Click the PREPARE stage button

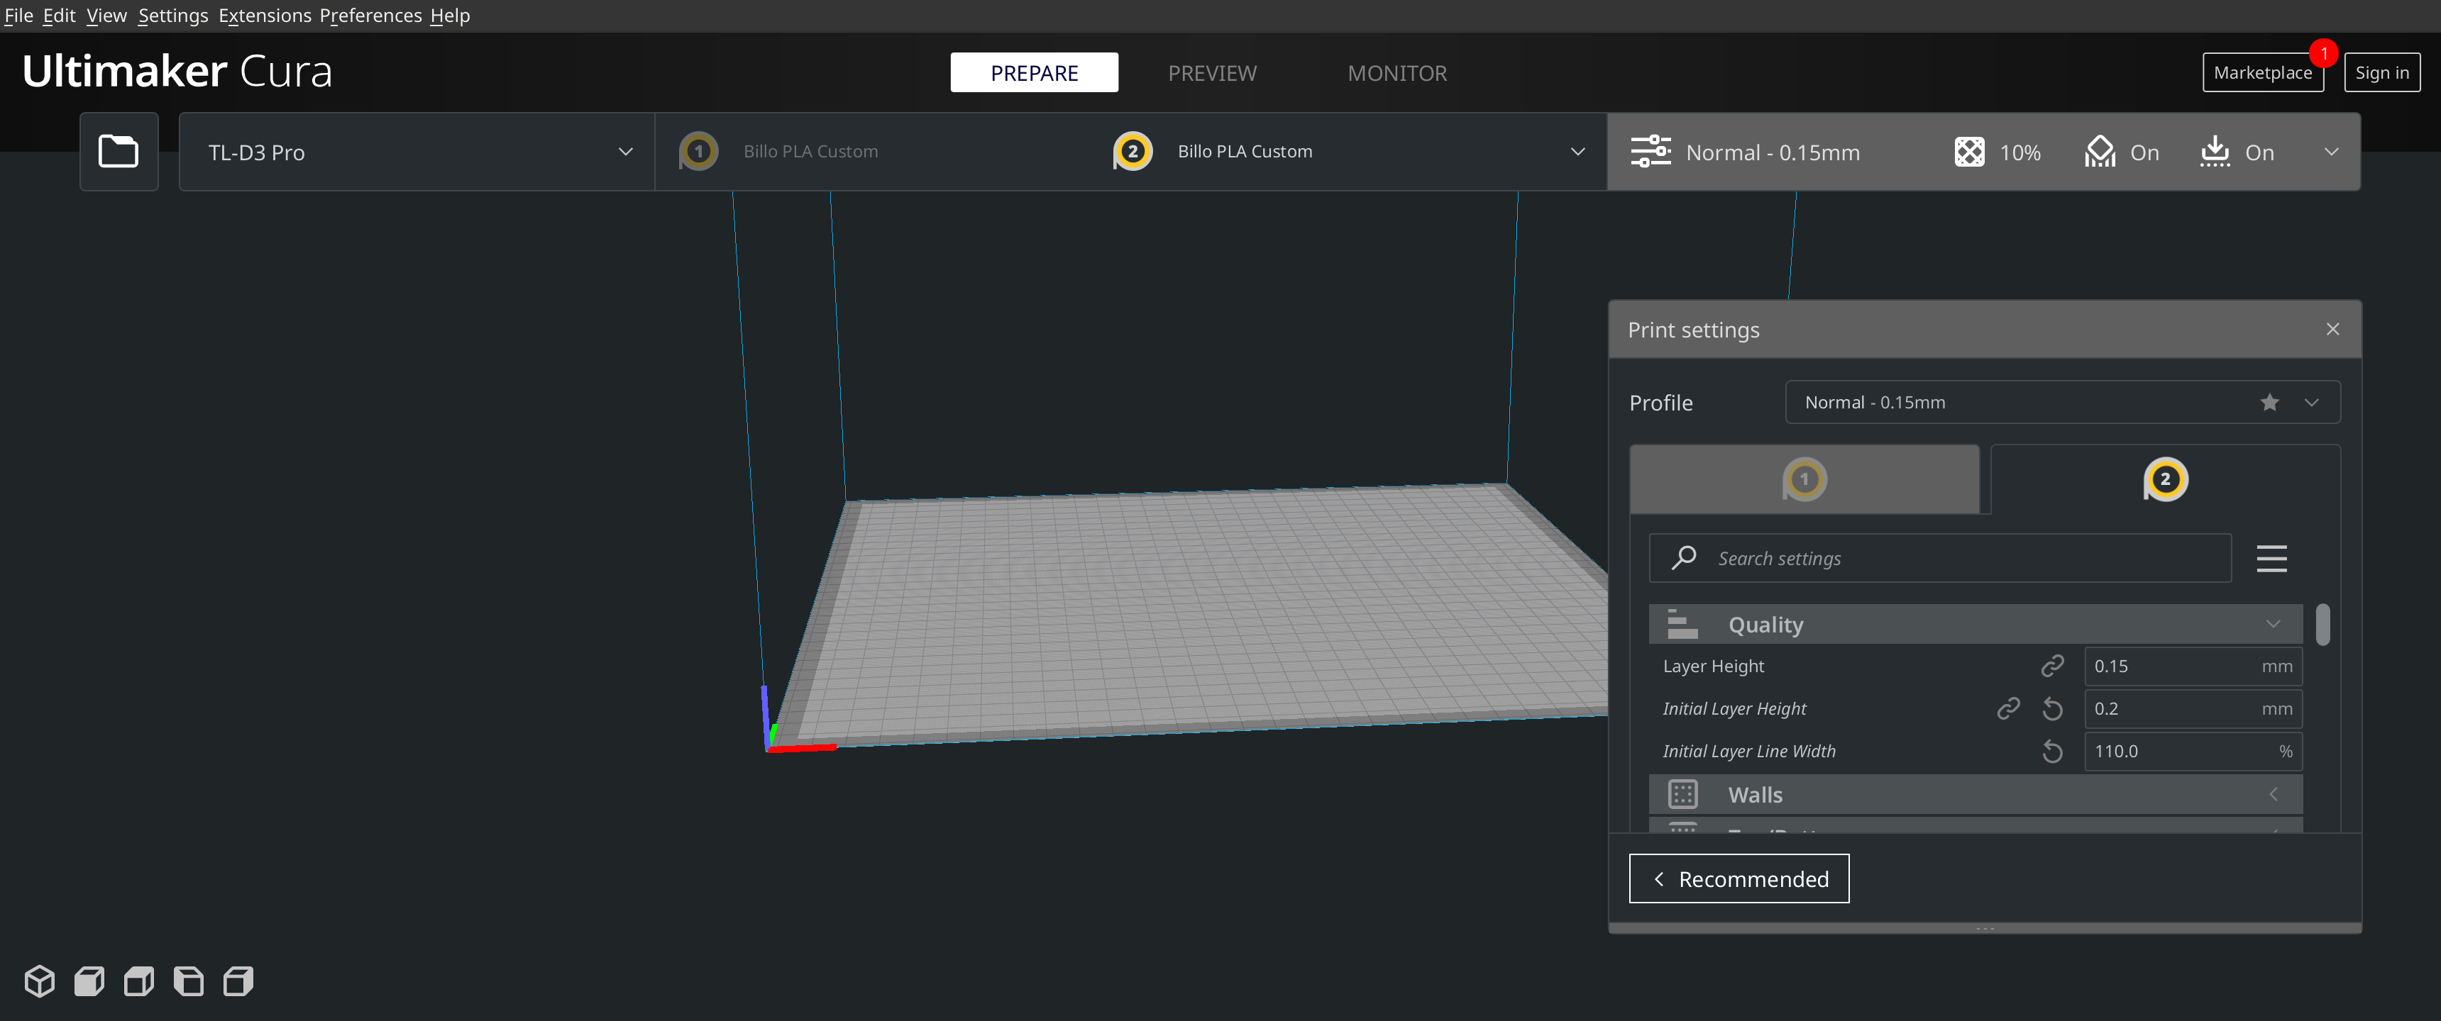point(1034,73)
